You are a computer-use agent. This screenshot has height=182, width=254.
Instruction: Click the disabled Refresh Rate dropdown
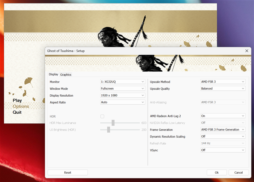point(223,143)
